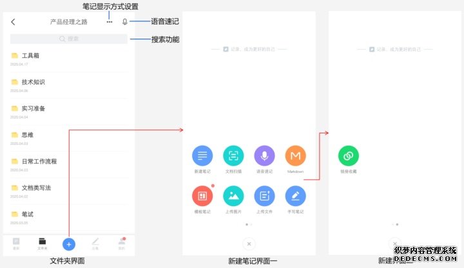Open the 笔试 folder

pyautogui.click(x=69, y=217)
